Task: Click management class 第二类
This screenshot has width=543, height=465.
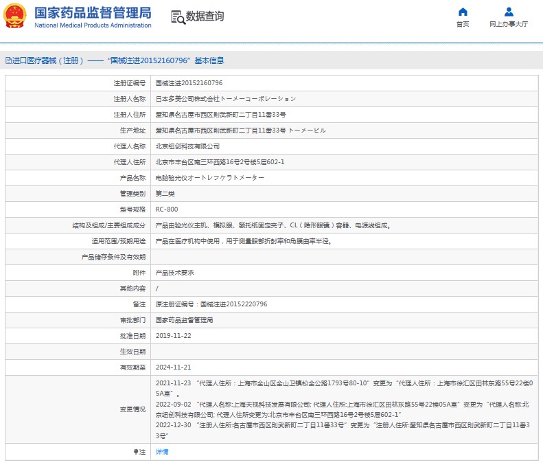Action: [165, 194]
